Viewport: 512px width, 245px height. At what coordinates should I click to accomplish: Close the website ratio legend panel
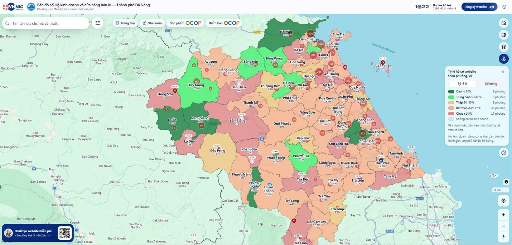[x=503, y=72]
